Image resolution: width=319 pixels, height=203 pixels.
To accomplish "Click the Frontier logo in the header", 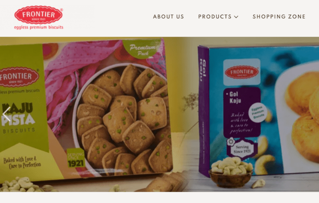I will click(x=38, y=15).
